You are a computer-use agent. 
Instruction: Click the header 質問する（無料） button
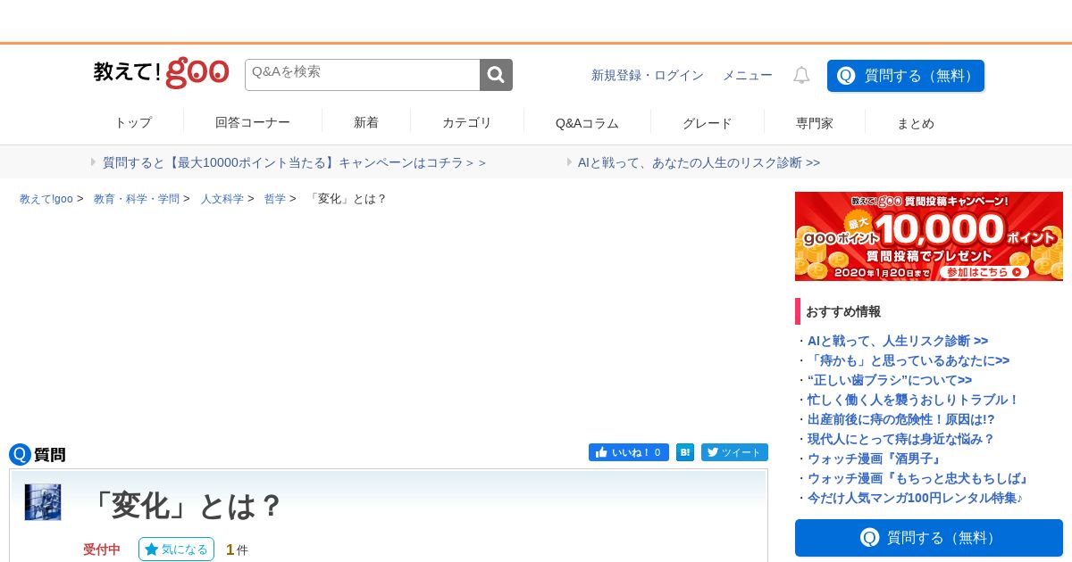click(x=906, y=76)
